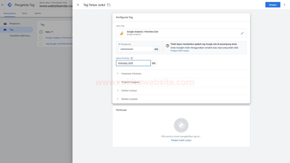Click the Konfigurasi Tag heading
Image resolution: width=290 pixels, height=163 pixels.
click(124, 17)
